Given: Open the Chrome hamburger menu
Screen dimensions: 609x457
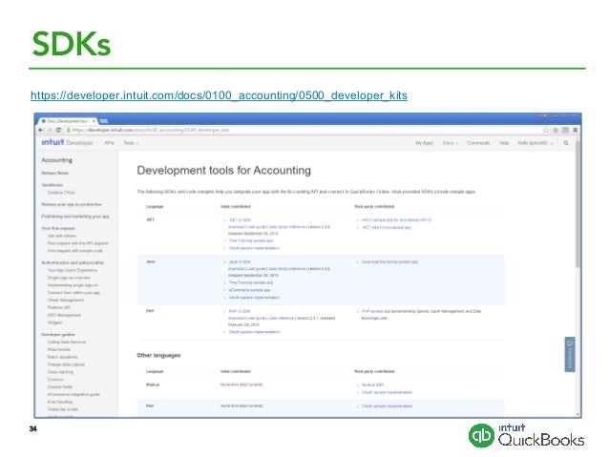Looking at the screenshot, I should tap(576, 130).
